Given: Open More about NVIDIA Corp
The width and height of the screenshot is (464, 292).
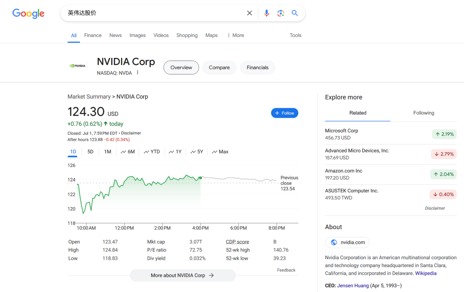Looking at the screenshot, I should pos(183,275).
